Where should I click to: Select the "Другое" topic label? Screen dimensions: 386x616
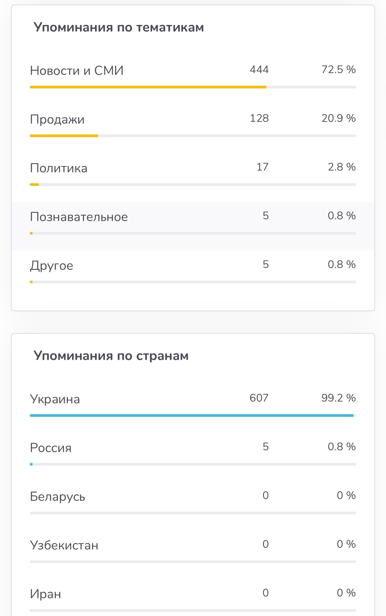[51, 266]
